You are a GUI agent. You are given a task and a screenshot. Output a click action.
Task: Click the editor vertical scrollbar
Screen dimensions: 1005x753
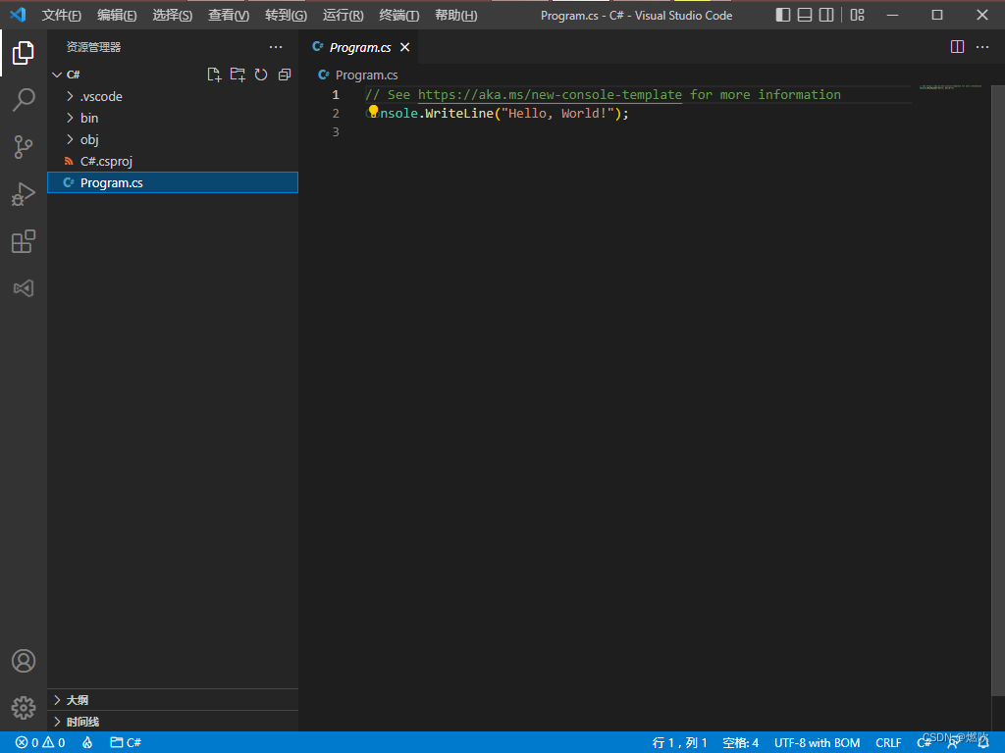[x=998, y=389]
